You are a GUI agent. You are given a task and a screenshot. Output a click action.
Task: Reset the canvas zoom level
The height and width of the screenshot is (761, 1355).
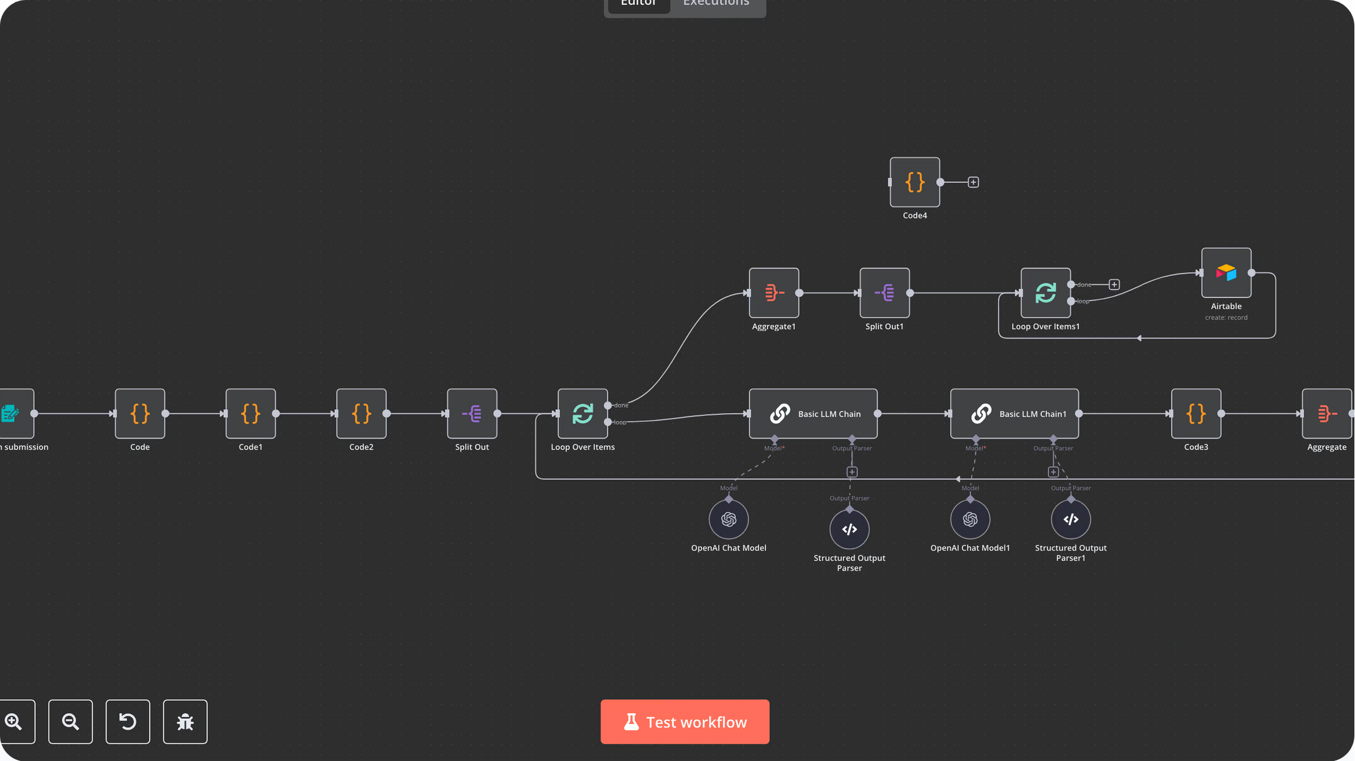pos(128,722)
